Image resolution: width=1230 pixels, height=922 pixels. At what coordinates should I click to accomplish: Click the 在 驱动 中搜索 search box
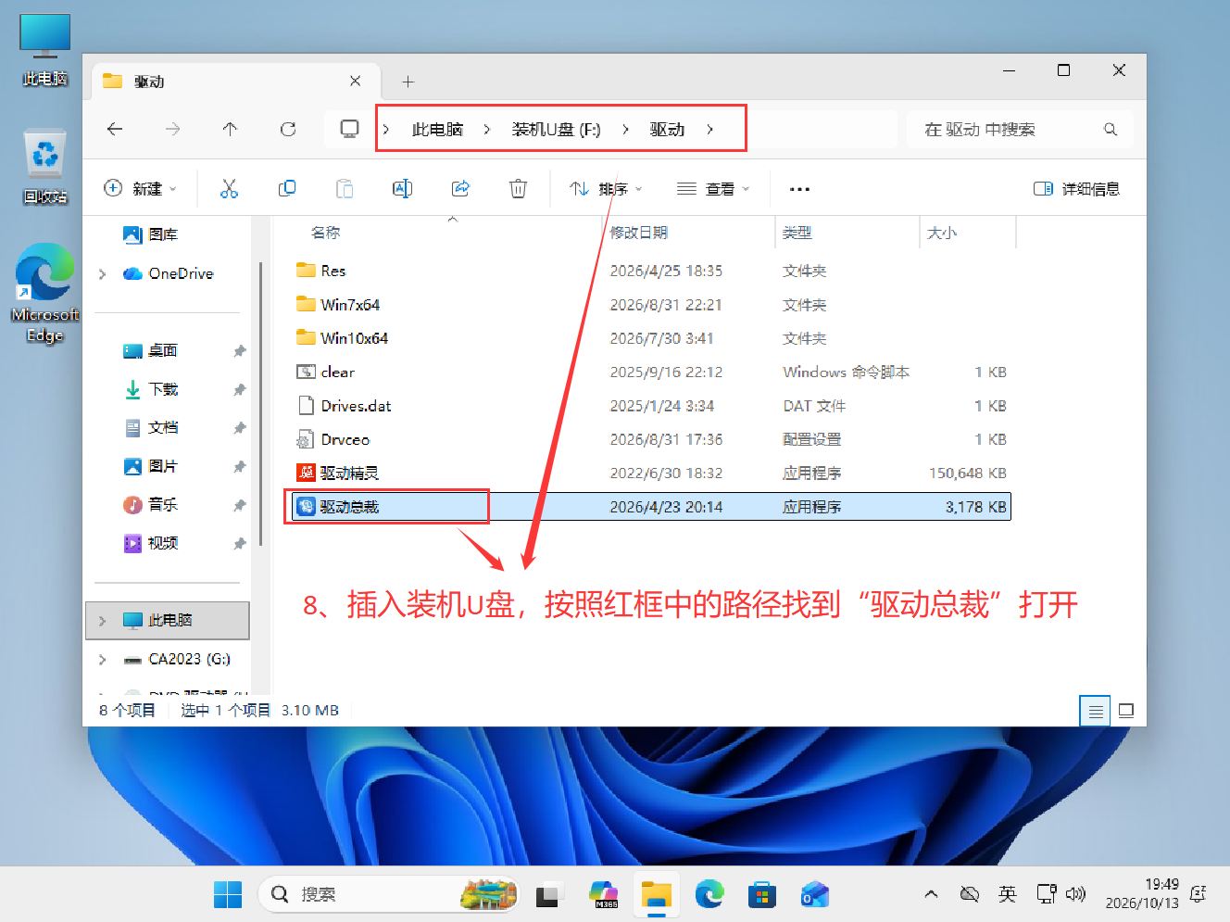1019,130
